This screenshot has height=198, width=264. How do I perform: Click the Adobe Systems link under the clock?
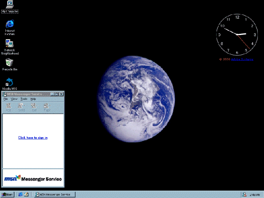click(x=242, y=59)
